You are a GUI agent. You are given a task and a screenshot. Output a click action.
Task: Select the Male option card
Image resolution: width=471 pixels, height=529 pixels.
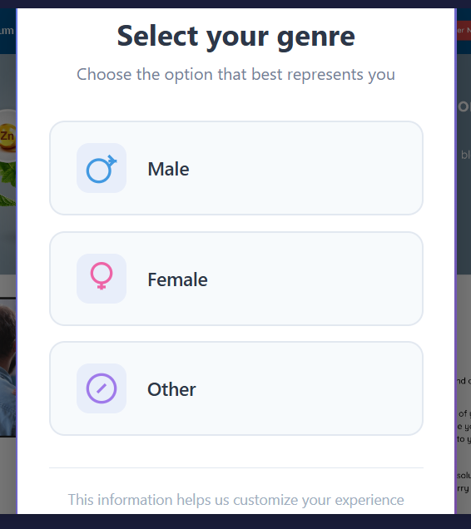[x=236, y=168]
